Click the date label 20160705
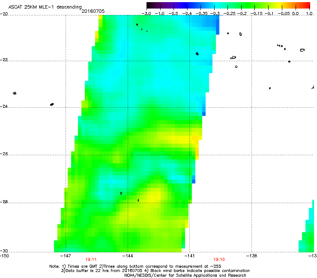Image resolution: width=317 pixels, height=278 pixels. [x=93, y=11]
